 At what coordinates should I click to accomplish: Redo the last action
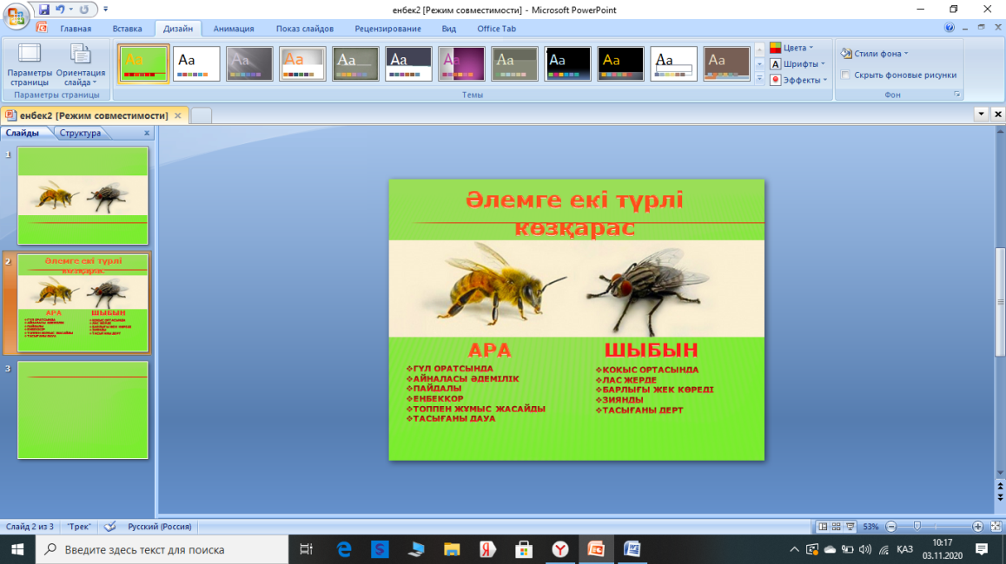[84, 10]
